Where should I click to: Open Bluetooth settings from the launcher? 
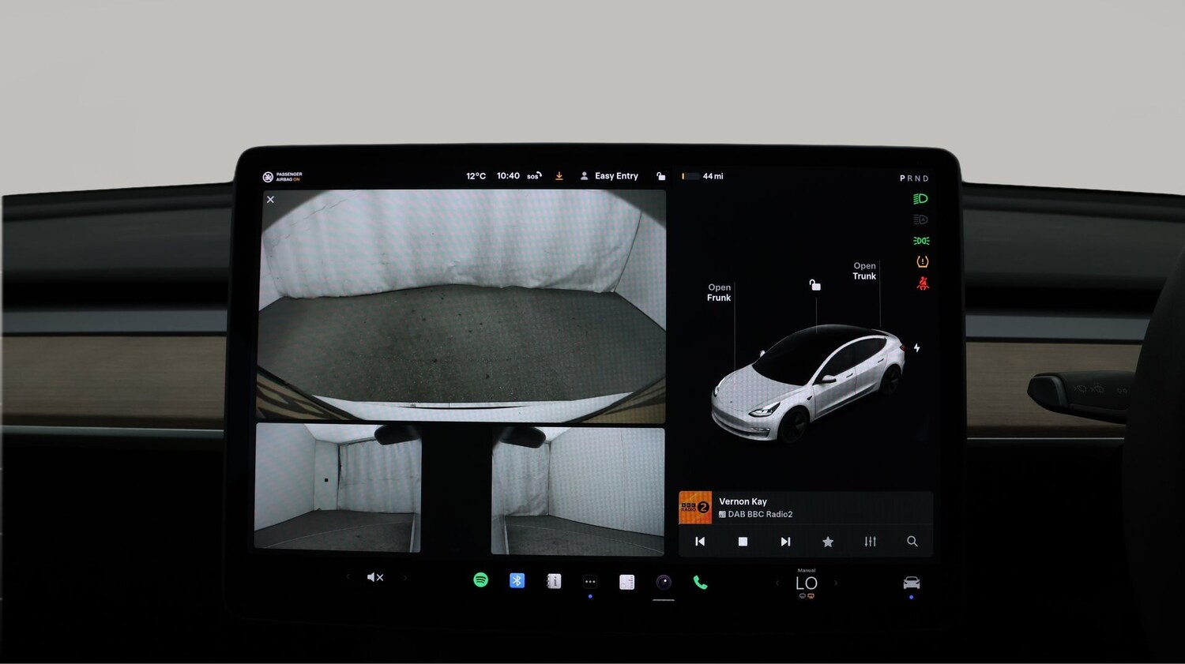pos(517,580)
